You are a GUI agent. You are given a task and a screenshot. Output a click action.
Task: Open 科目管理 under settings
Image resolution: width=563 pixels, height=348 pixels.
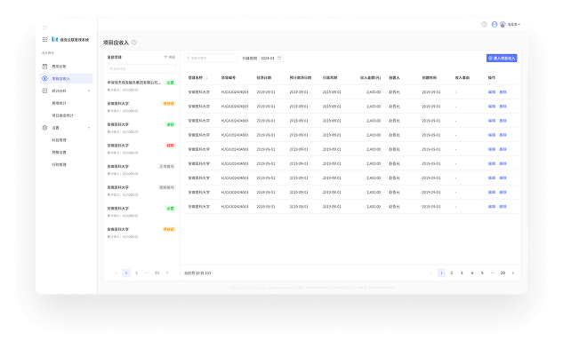pyautogui.click(x=60, y=140)
